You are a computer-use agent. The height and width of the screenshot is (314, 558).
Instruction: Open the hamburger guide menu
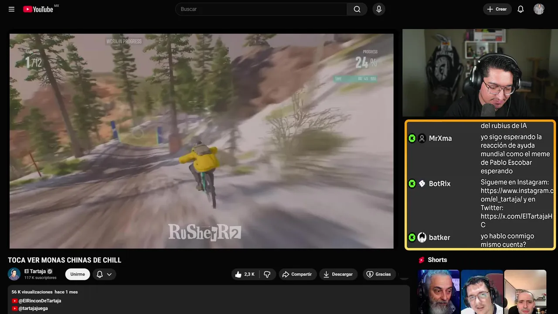(12, 9)
